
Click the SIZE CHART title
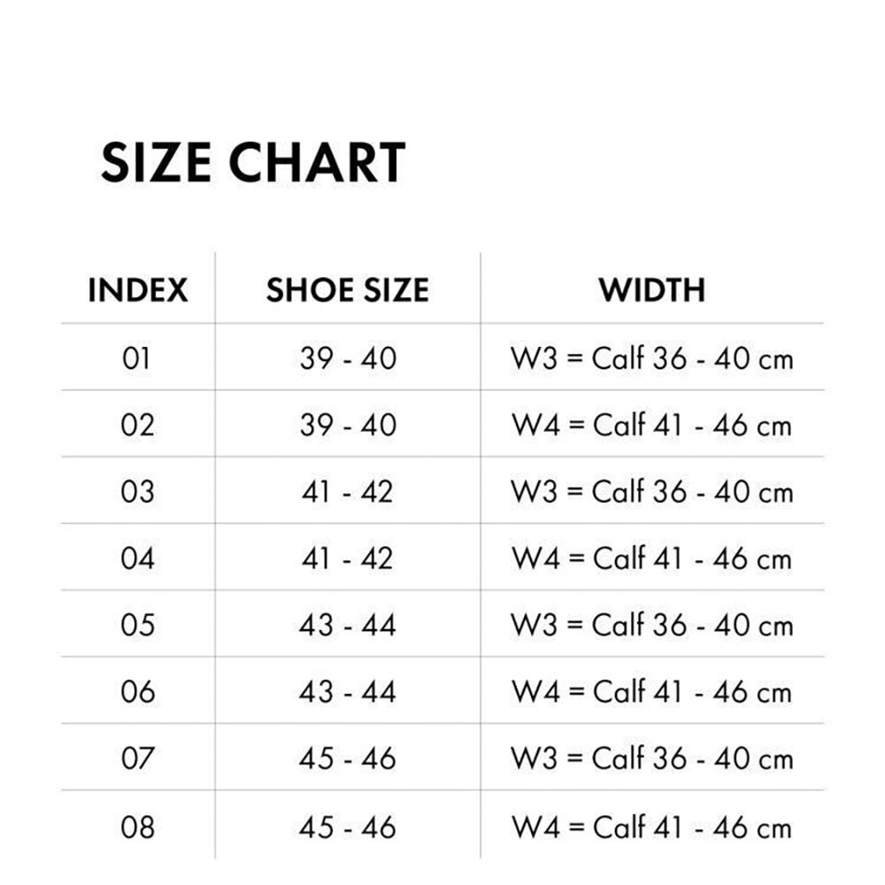(253, 163)
